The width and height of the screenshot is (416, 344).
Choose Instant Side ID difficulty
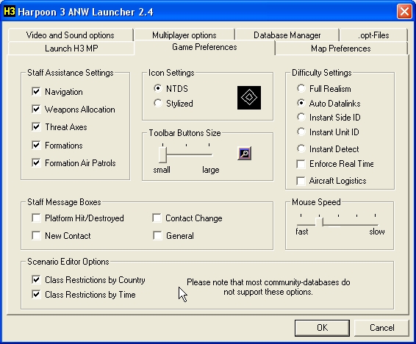coord(301,117)
